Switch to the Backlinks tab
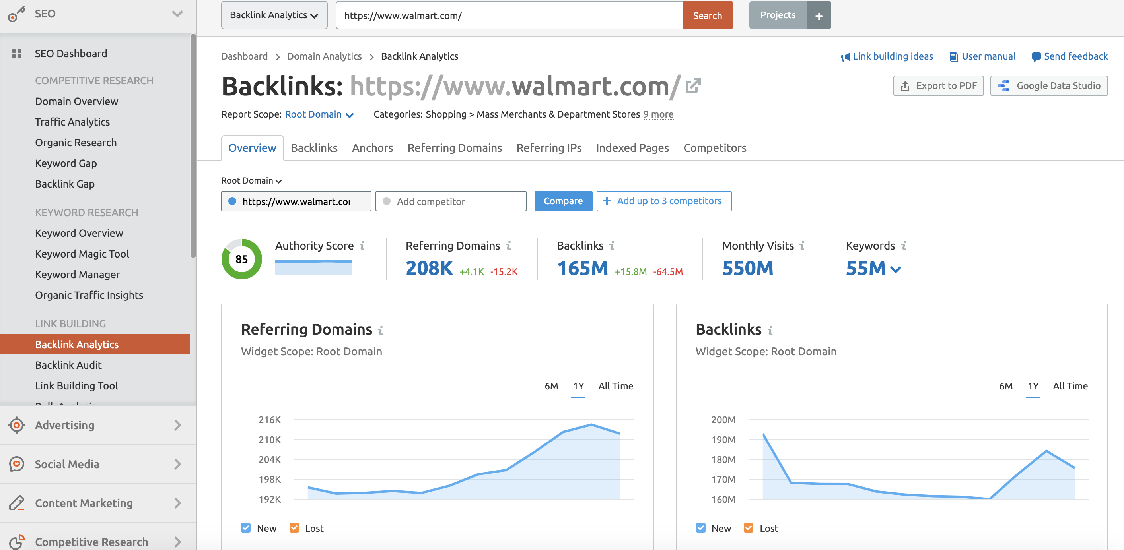The height and width of the screenshot is (550, 1124). (314, 148)
